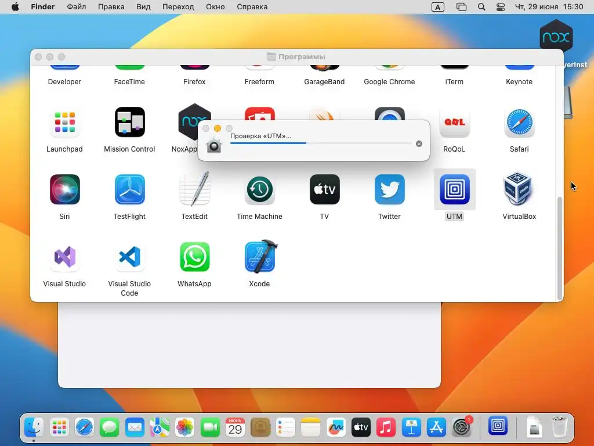Open Freeform from the Dock
The image size is (594, 446).
pyautogui.click(x=336, y=427)
